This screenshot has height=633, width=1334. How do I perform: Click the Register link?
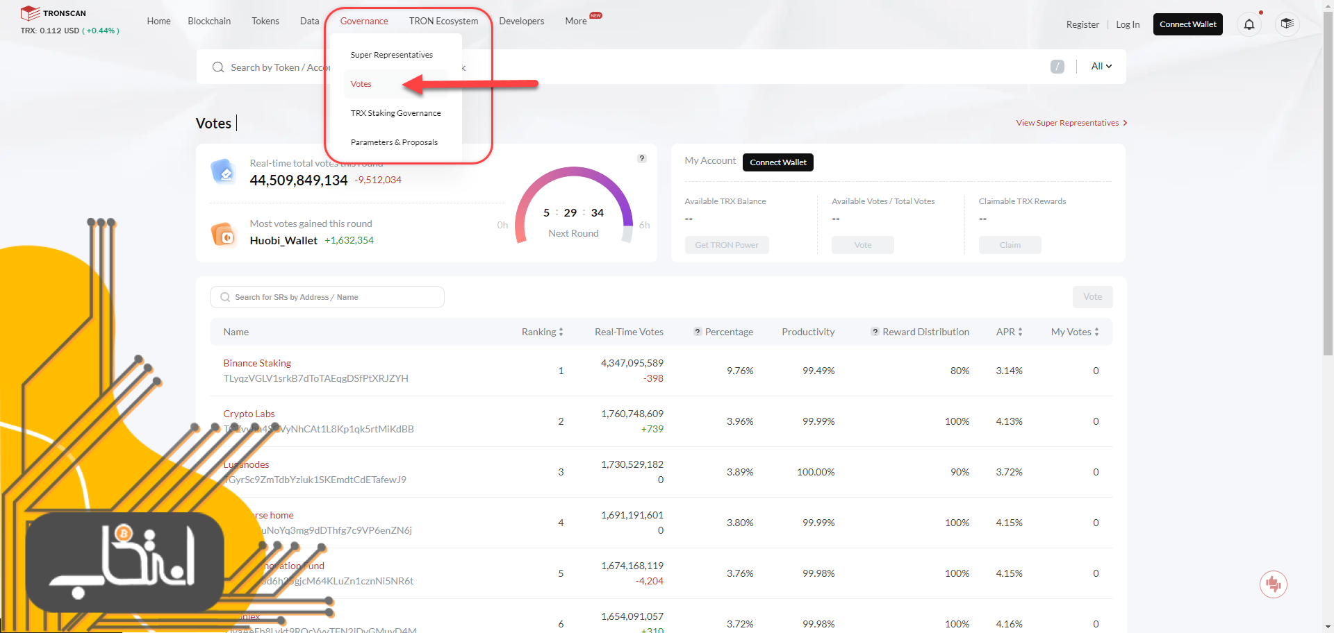(1082, 24)
